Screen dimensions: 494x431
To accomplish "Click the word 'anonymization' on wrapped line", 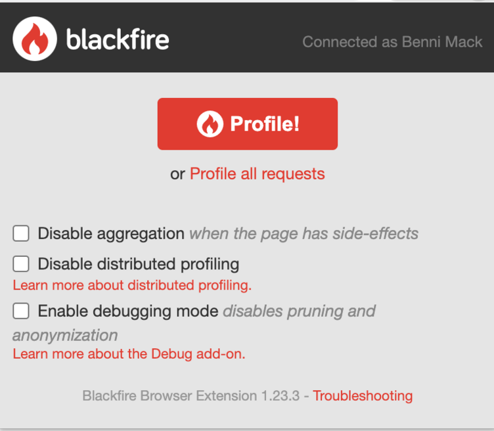I will (x=65, y=335).
